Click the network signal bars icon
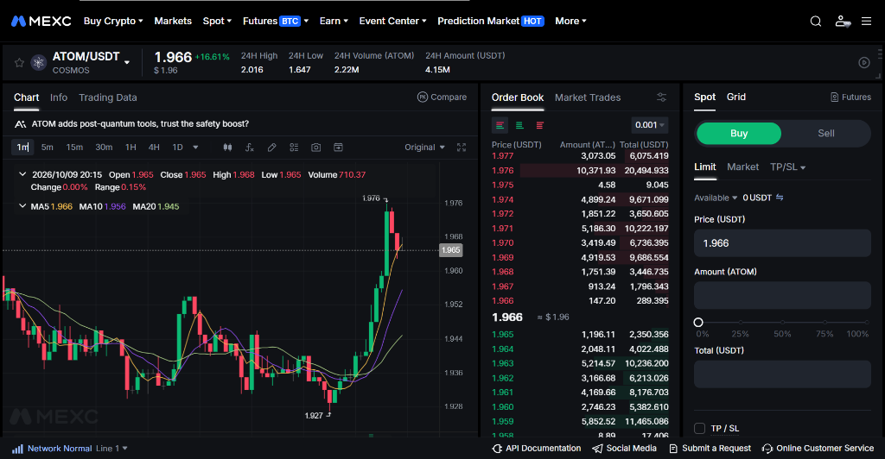Screen dimensions: 885x459 tap(17, 449)
